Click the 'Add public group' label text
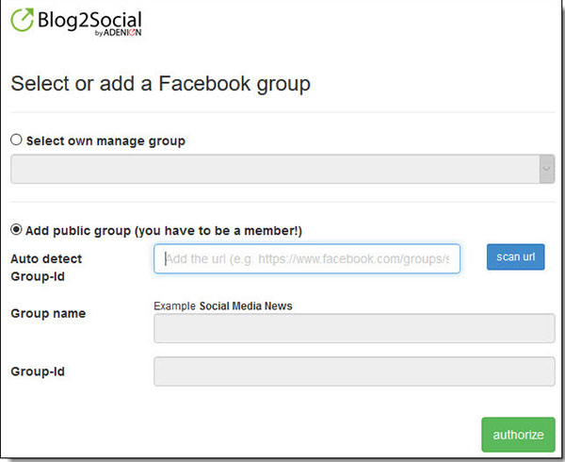Screen dimensions: 565x462 pos(79,231)
